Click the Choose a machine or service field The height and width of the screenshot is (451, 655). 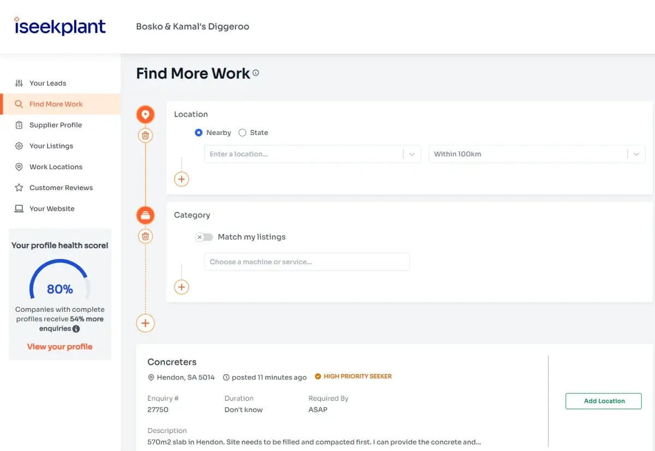pos(307,262)
